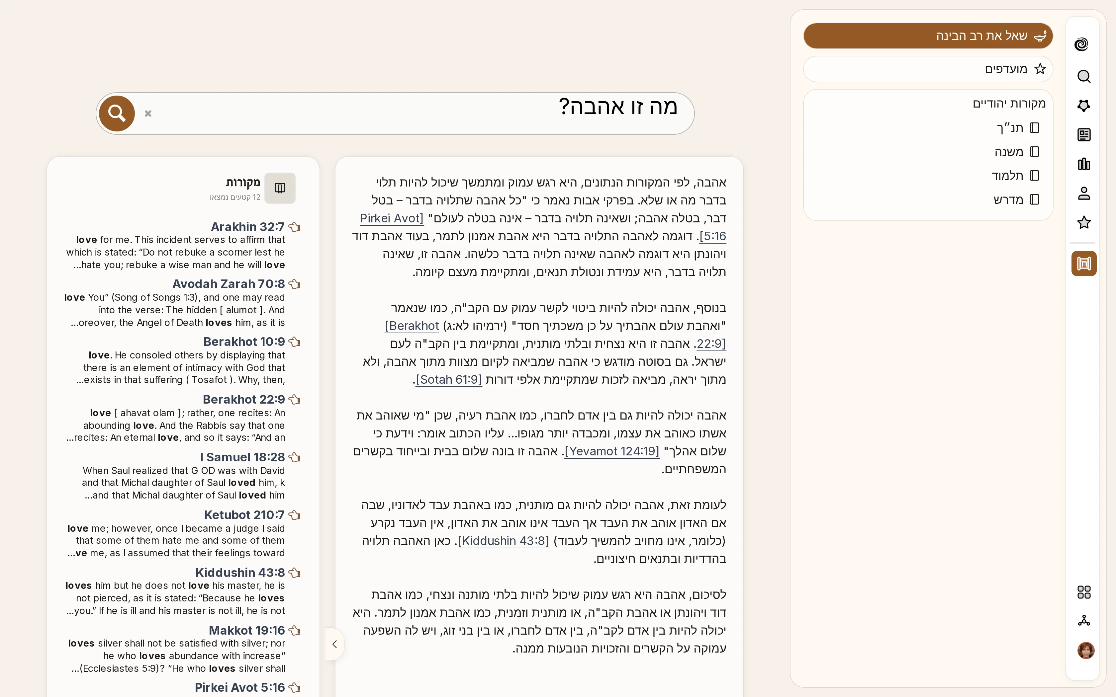This screenshot has width=1116, height=697.
Task: Follow the Sotah 61:9 link in the answer
Action: coord(449,380)
